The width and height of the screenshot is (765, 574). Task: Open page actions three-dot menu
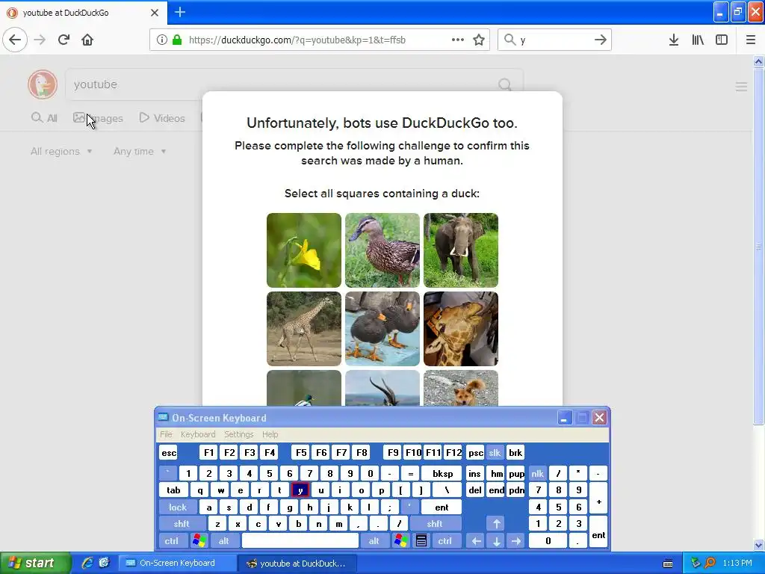point(457,40)
